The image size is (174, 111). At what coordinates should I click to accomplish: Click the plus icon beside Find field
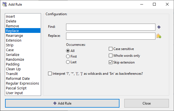[x=159, y=27]
